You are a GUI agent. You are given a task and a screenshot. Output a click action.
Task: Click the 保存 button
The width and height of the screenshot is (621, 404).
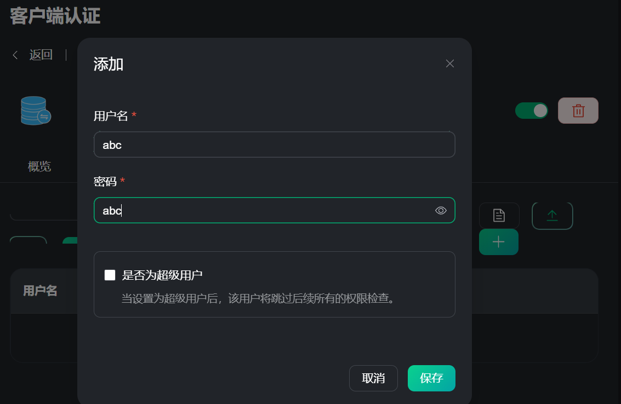coord(431,378)
